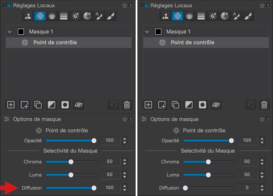Collapse Masque 1 in left panel

point(9,32)
